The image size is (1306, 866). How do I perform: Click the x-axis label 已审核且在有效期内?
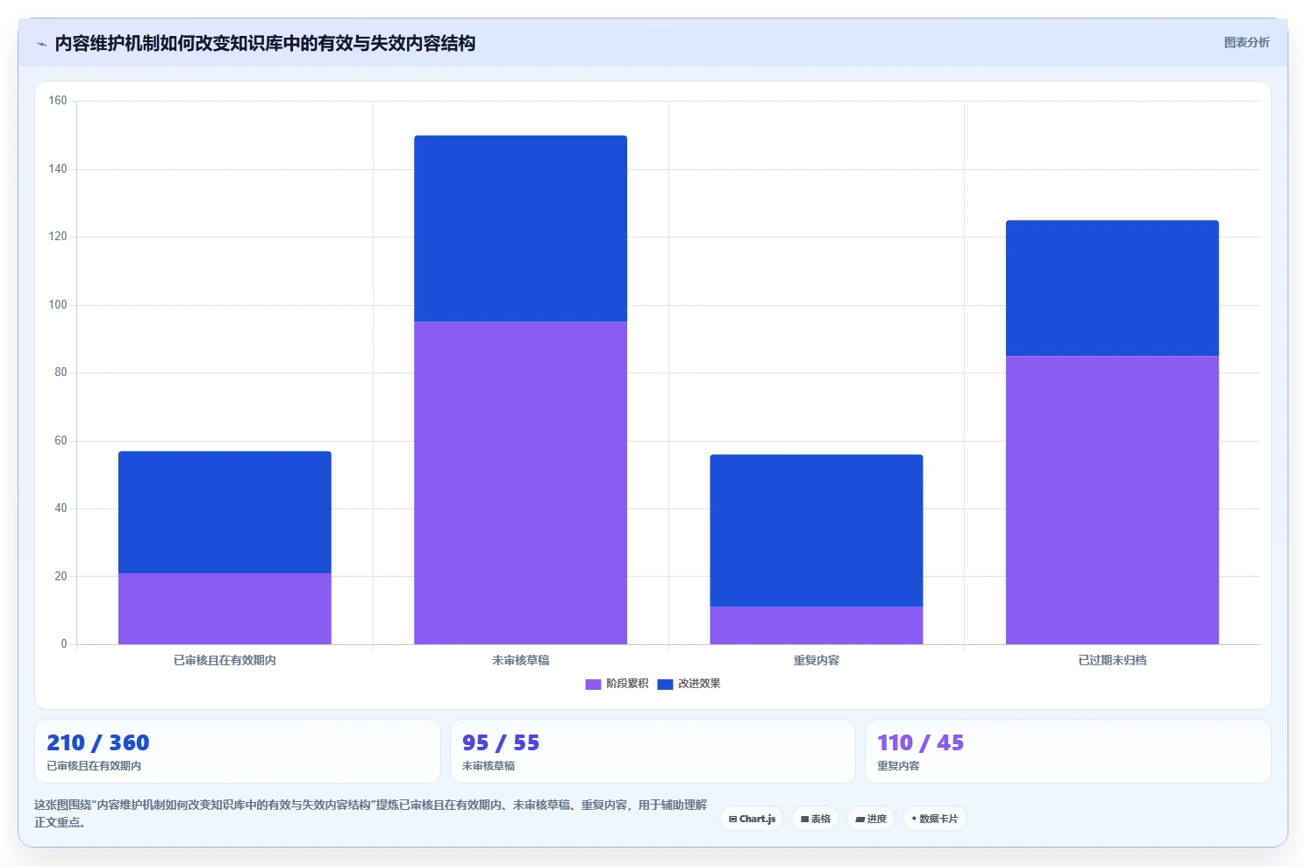(225, 660)
